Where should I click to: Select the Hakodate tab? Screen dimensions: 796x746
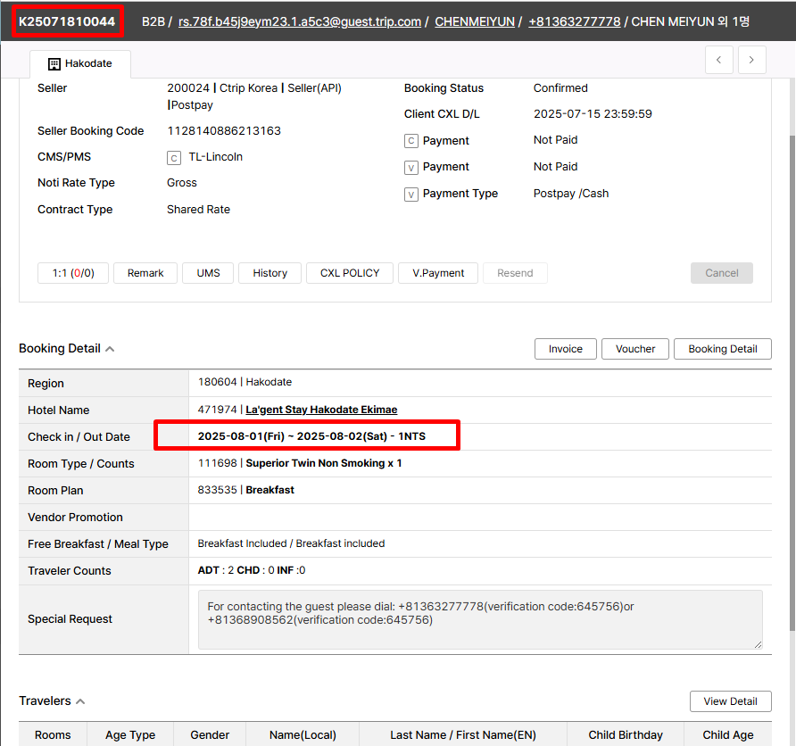coord(80,64)
